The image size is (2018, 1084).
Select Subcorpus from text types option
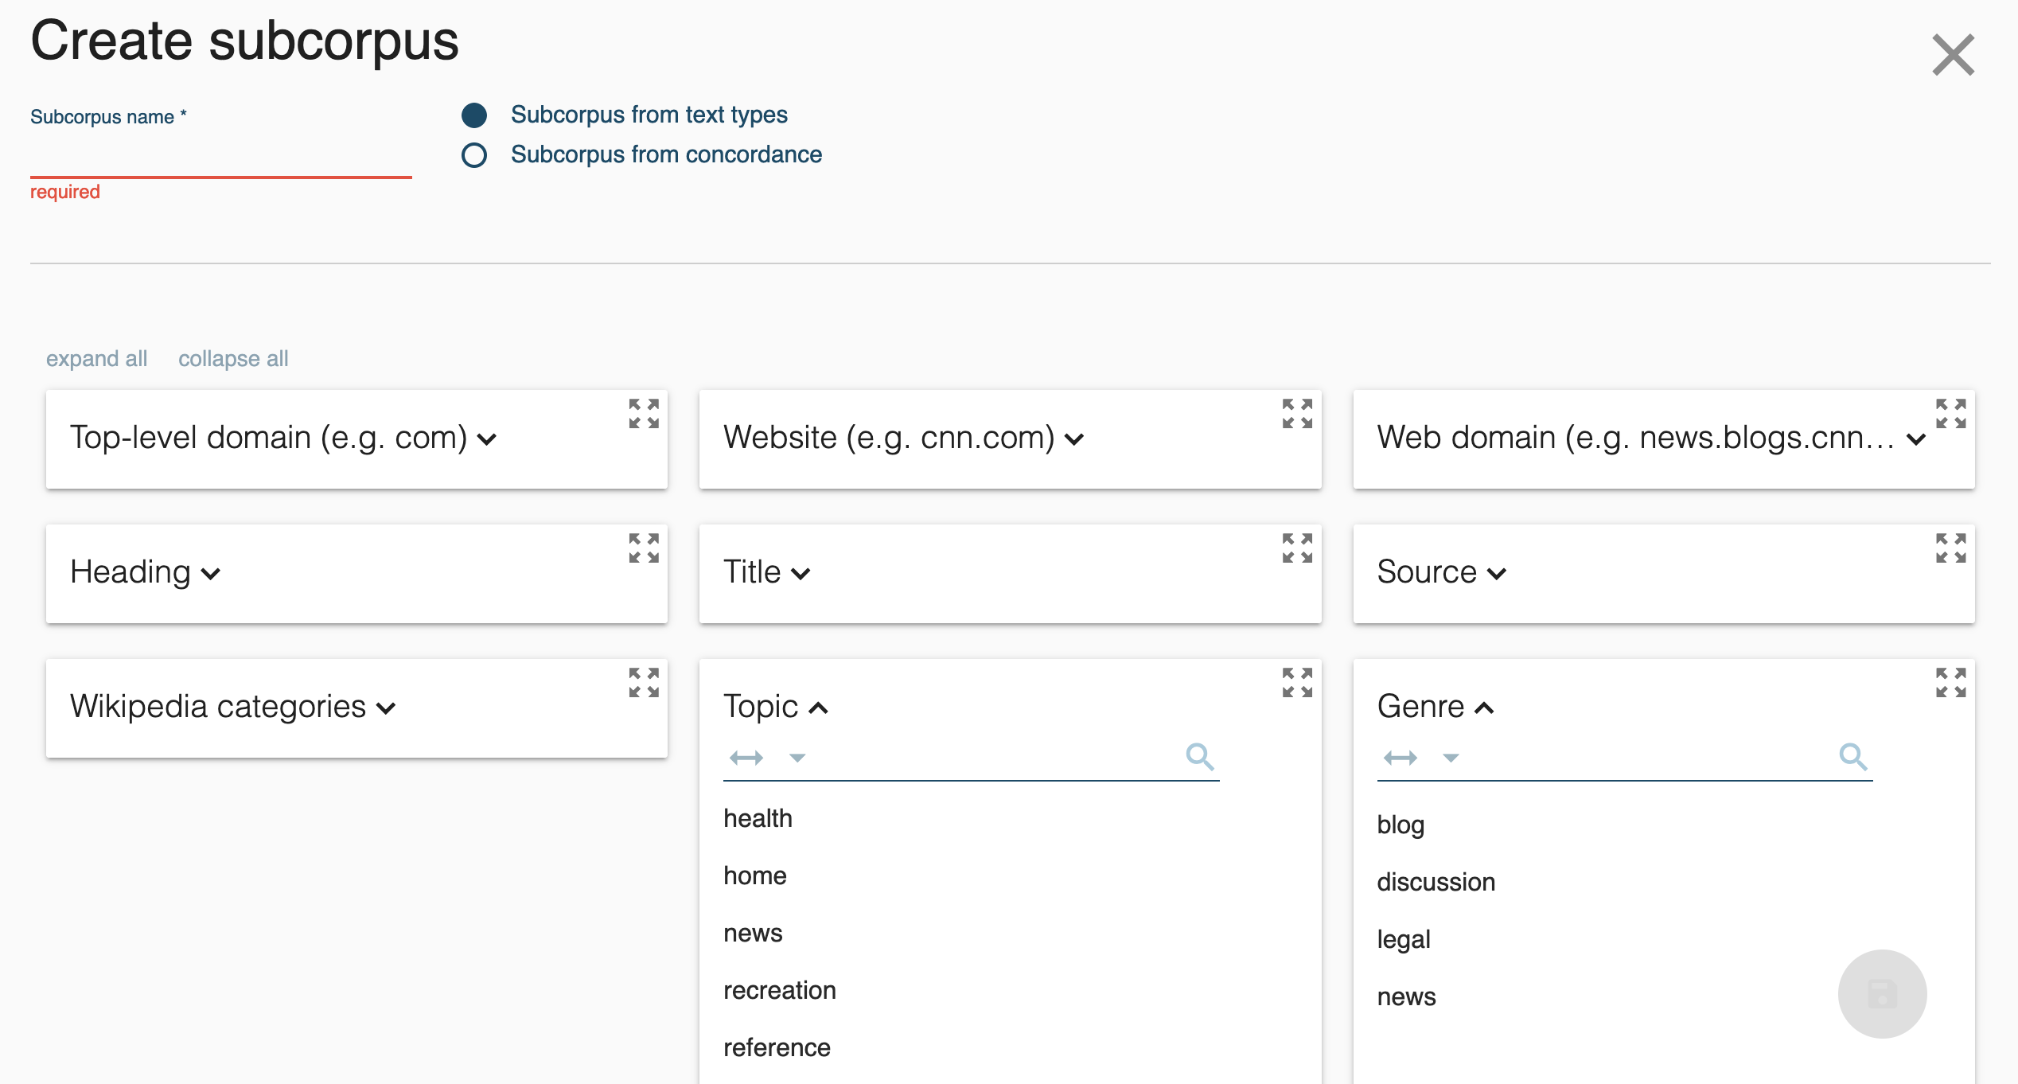[474, 115]
